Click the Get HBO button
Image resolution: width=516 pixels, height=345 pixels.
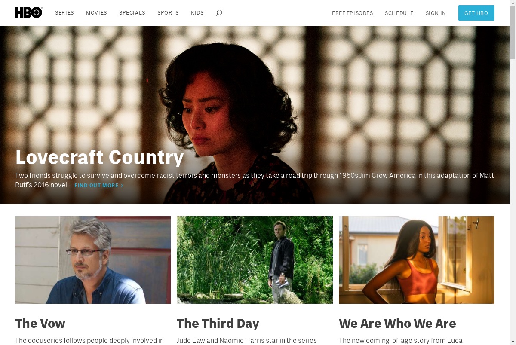pyautogui.click(x=476, y=13)
